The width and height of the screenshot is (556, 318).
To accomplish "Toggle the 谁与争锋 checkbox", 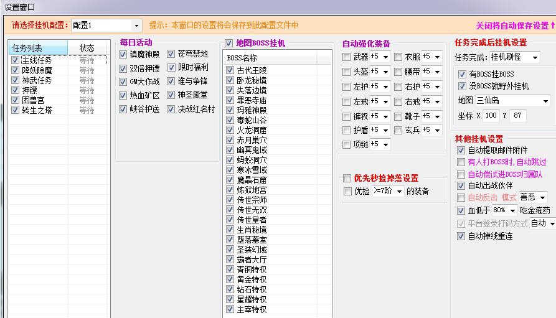I will pyautogui.click(x=171, y=81).
